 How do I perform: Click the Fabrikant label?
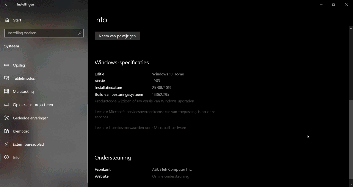[x=103, y=169]
